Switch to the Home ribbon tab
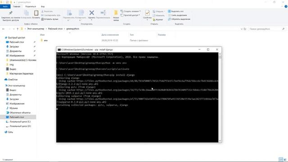 (17, 6)
